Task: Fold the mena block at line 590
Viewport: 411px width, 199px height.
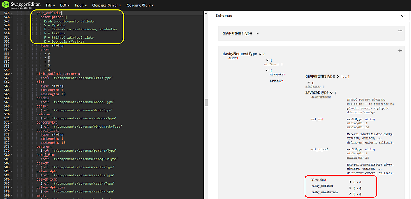Action: click(12, 195)
